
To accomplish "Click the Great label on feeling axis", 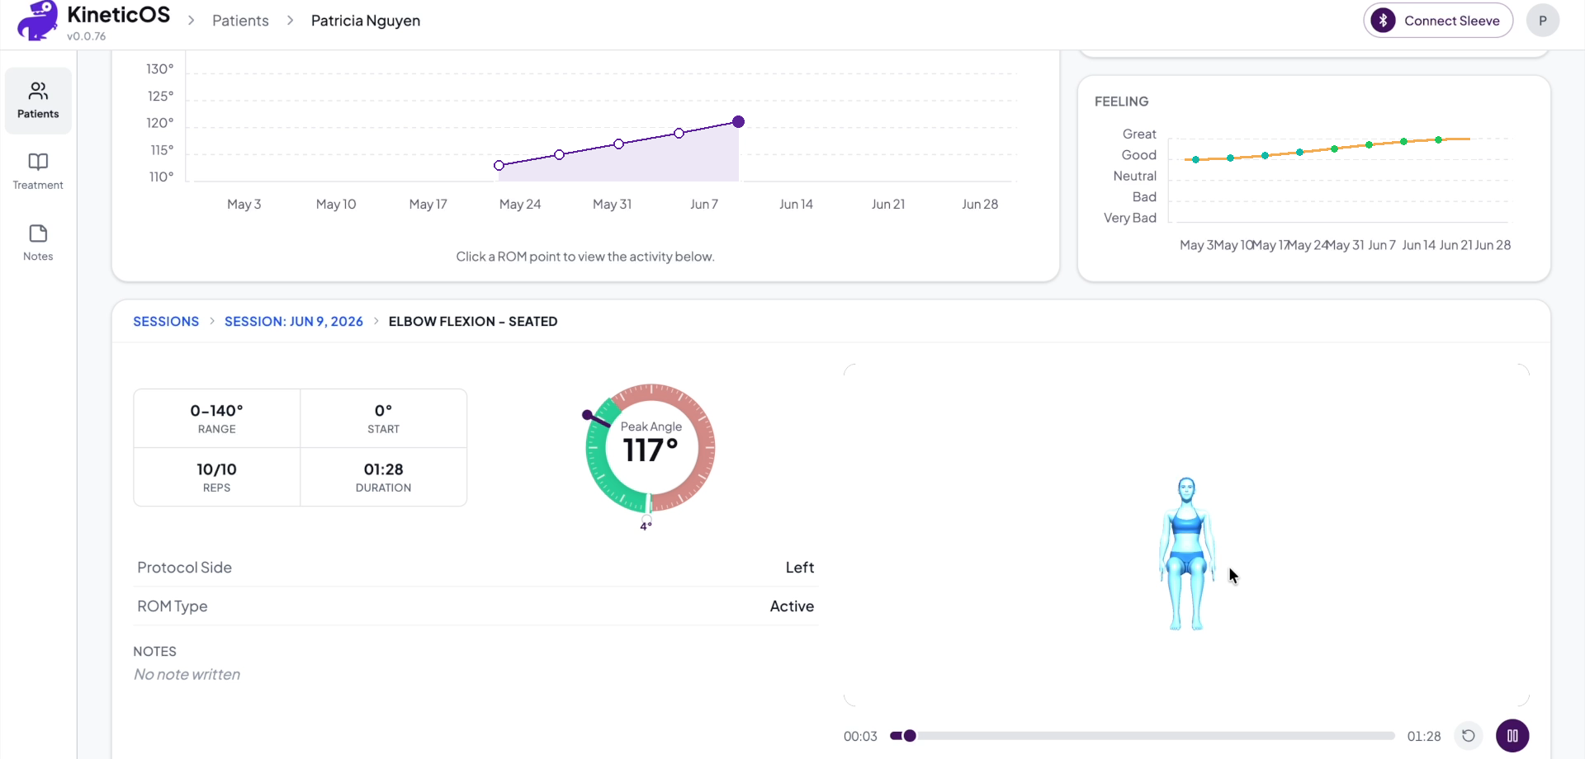I will 1139,134.
